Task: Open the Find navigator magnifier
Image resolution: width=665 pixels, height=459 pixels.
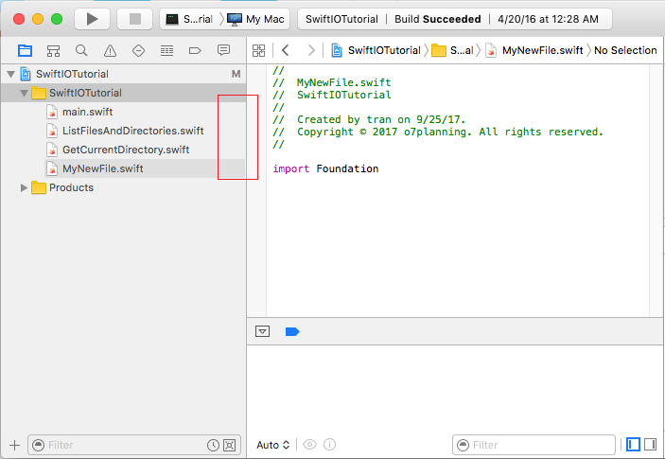Action: 81,50
